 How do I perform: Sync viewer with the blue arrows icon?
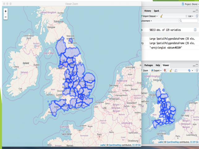(x=189, y=70)
